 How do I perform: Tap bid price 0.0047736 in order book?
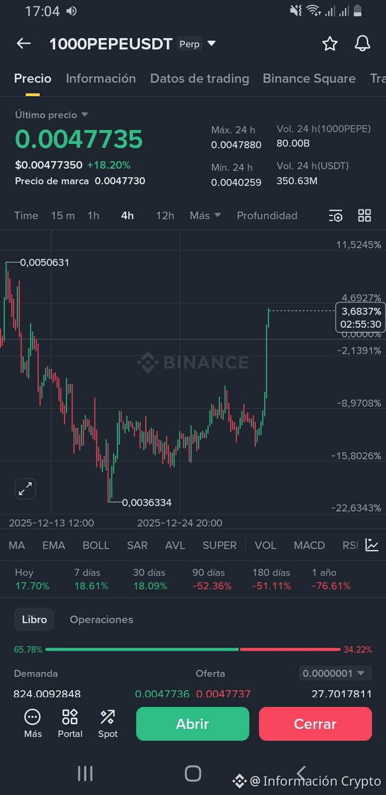point(162,693)
